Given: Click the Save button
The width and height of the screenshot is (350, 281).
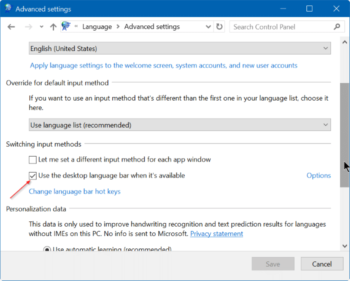Looking at the screenshot, I should (x=273, y=264).
